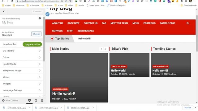Click the blue pencil edit shortcut icon
The width and height of the screenshot is (198, 111).
47,14
